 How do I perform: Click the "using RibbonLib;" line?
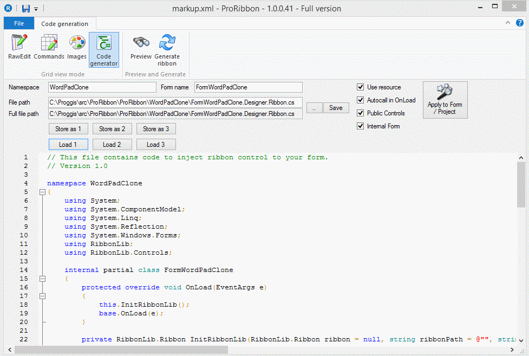[x=99, y=244]
